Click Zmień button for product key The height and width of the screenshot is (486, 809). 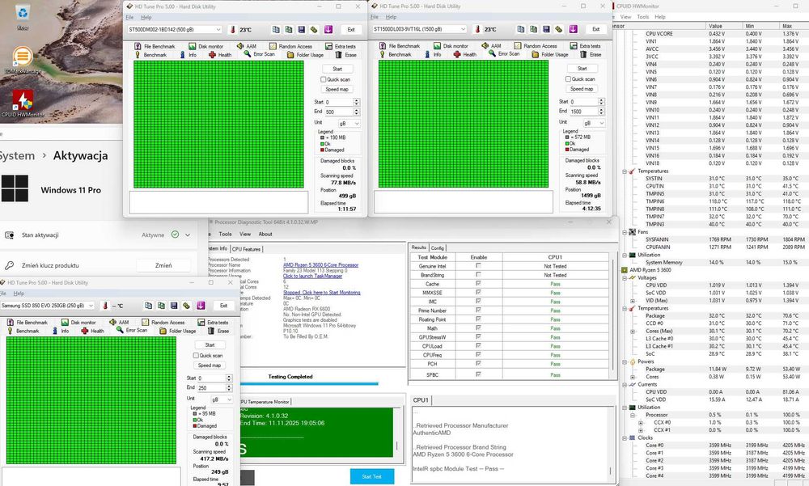[x=163, y=265]
